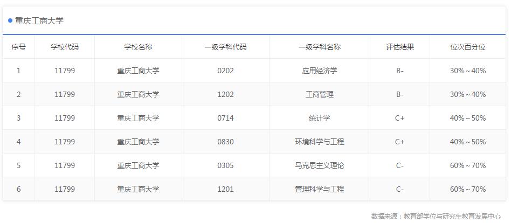This screenshot has height=223, width=511.
Task: Click serial number 2 in 工商管理 row
Action: (x=18, y=94)
